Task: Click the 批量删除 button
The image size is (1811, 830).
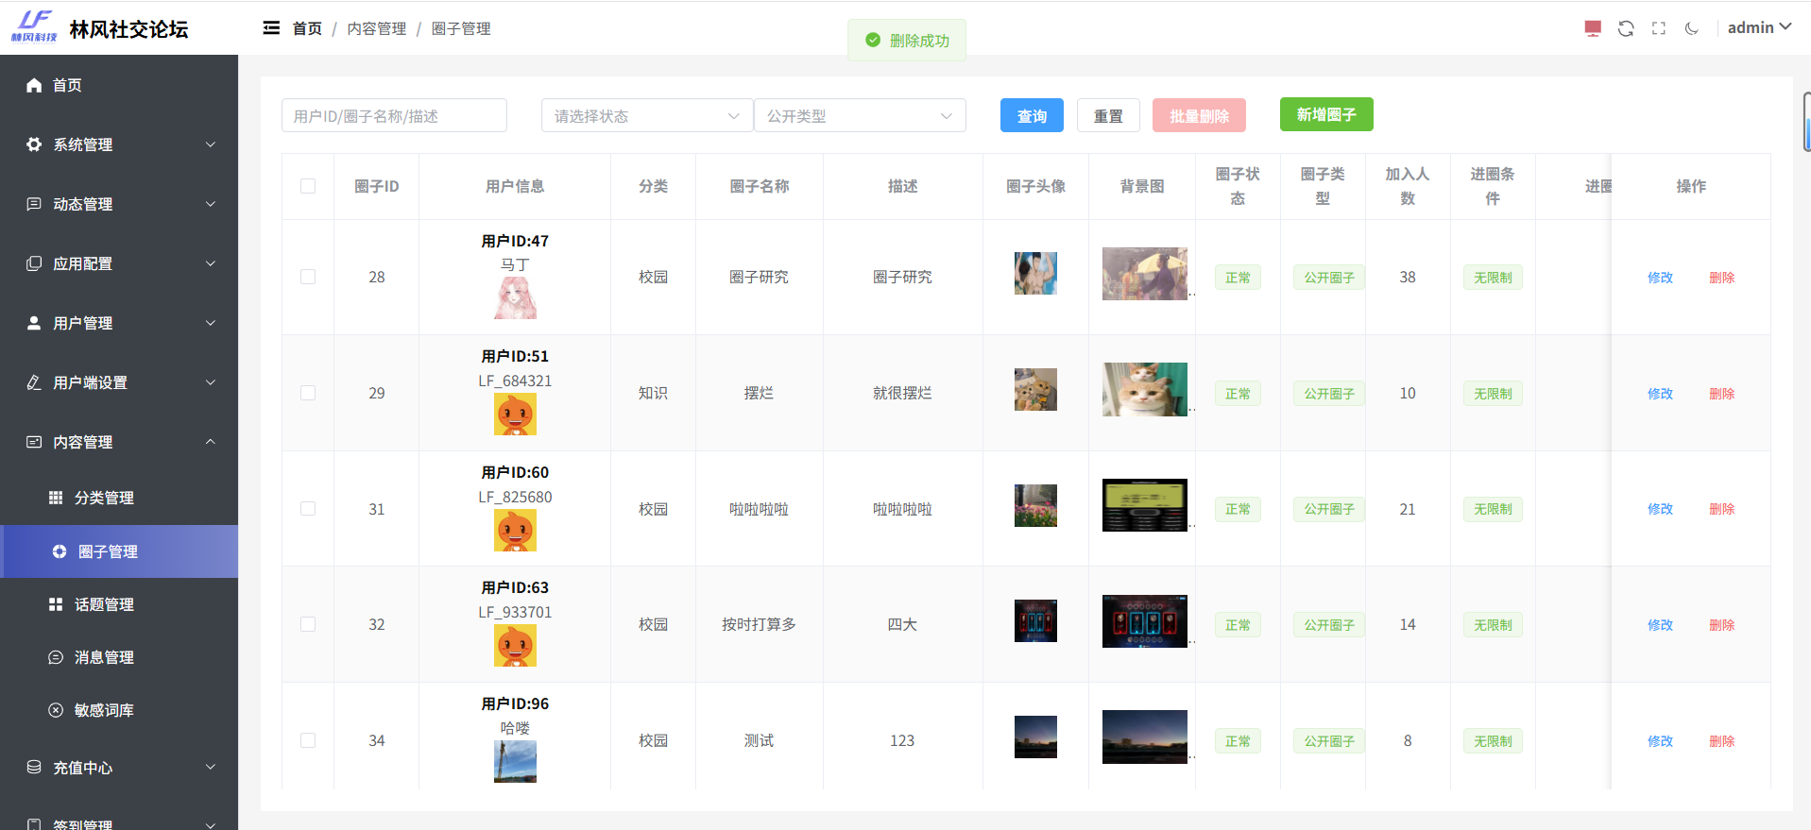Action: pos(1199,115)
